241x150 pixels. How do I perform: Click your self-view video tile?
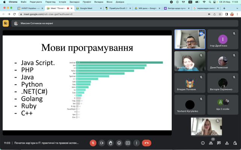tap(206, 126)
